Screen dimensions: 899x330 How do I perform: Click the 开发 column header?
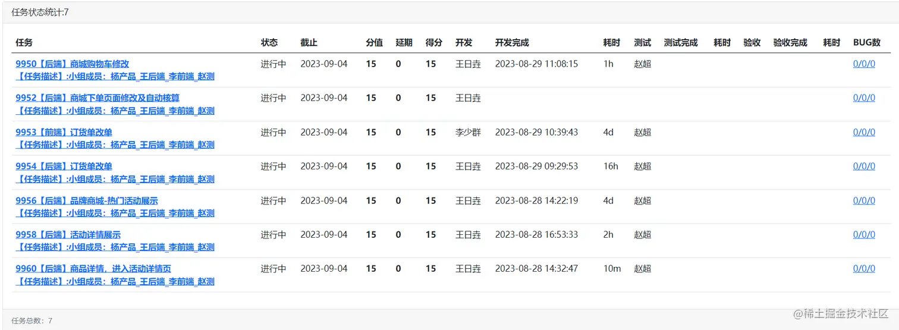pyautogui.click(x=464, y=42)
